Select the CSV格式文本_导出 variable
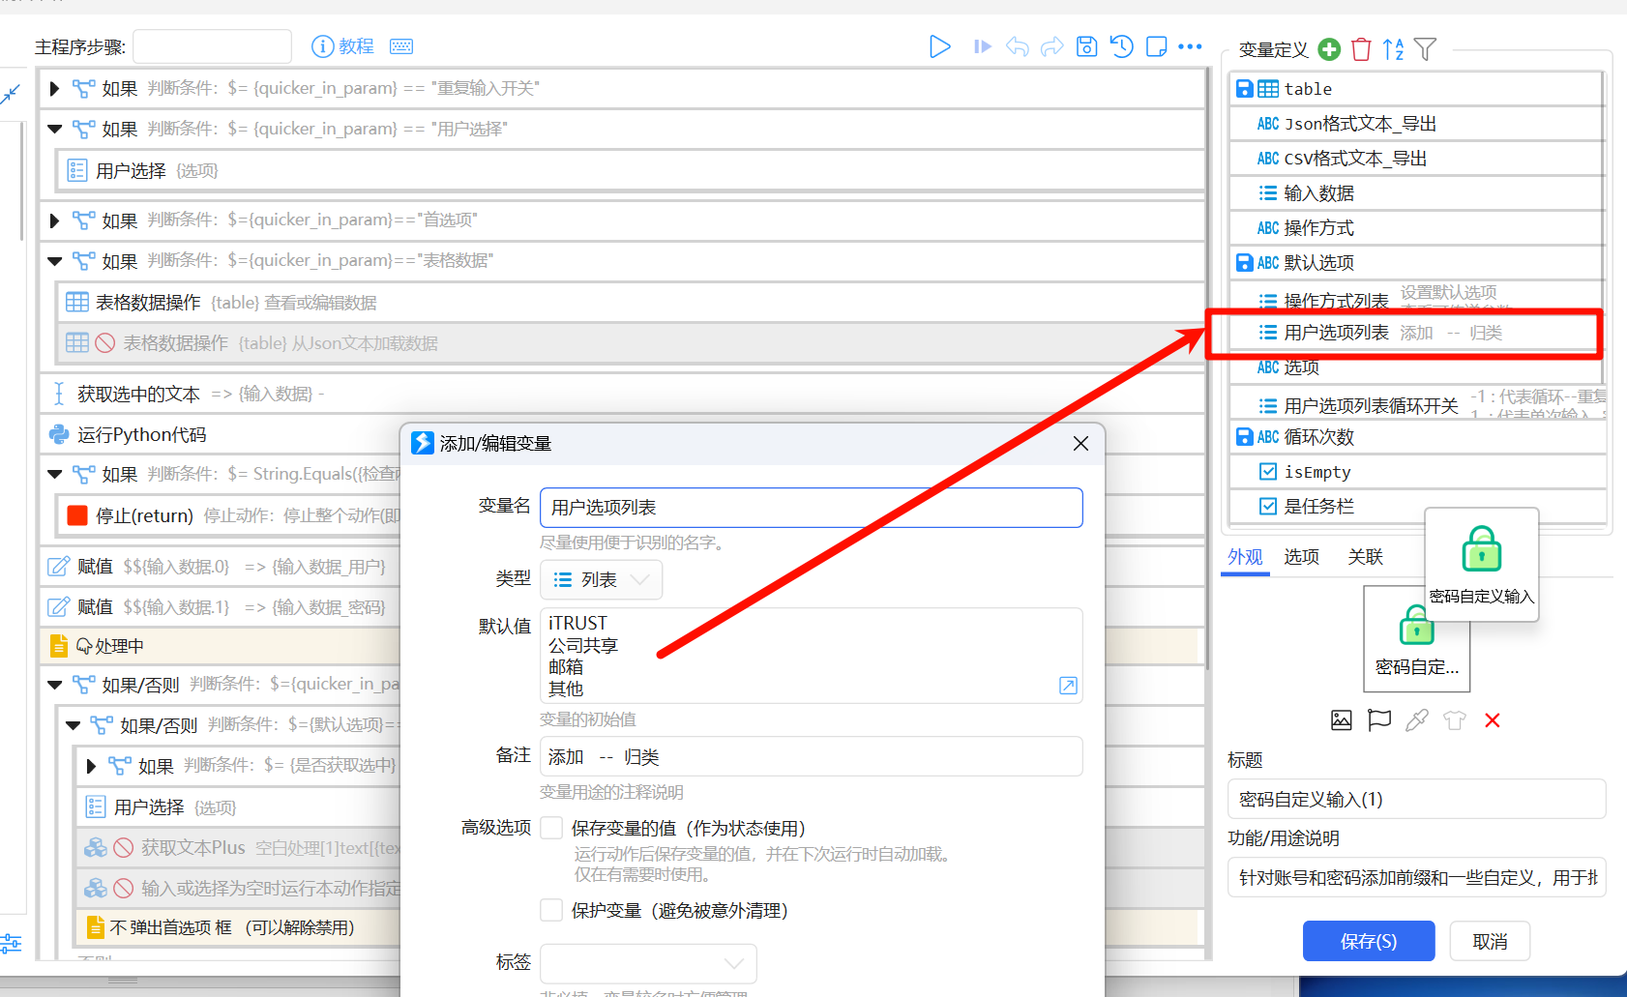Image resolution: width=1627 pixels, height=997 pixels. (1417, 159)
